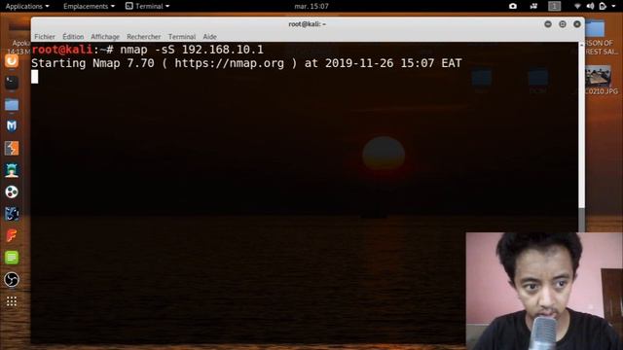Open the Files manager dock icon
Viewport: 623px width, 350px height.
12,105
